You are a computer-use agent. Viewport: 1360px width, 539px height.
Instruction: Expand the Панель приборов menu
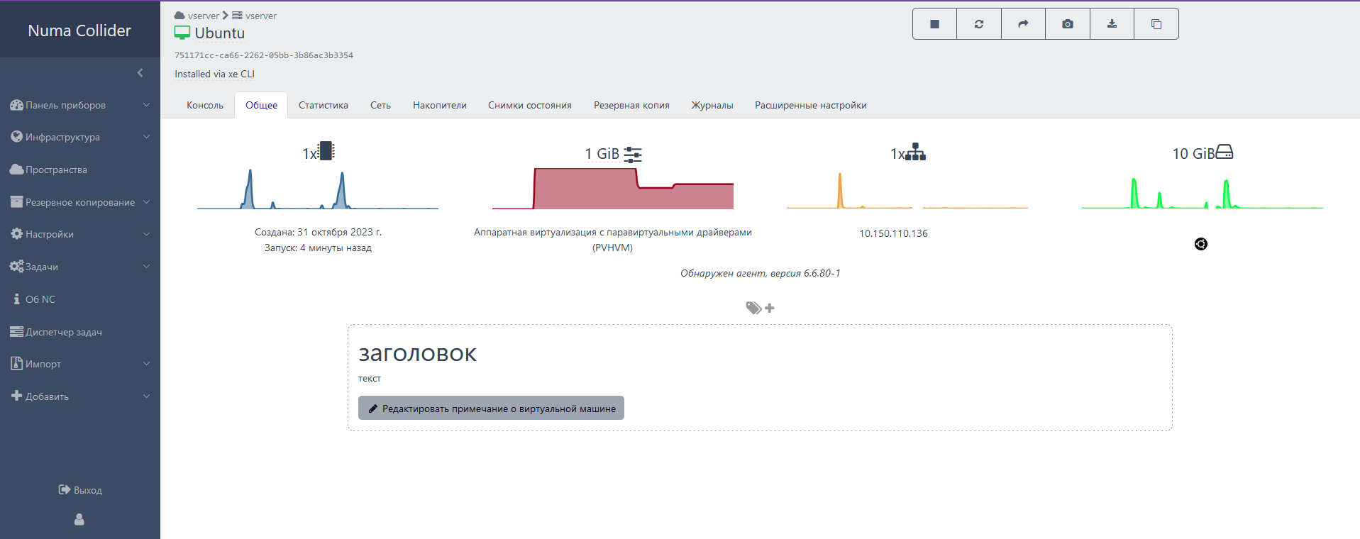coord(80,105)
